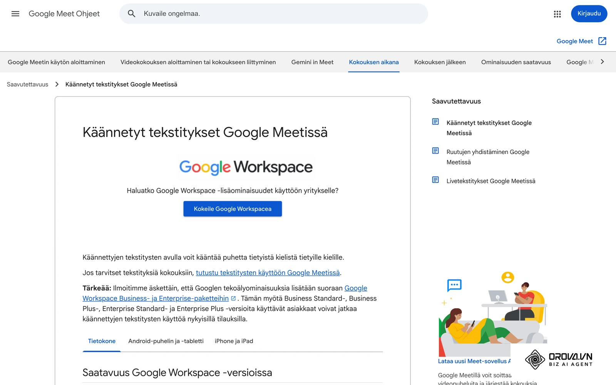The height and width of the screenshot is (385, 616).
Task: Open the Google Meet link at top right
Action: [x=574, y=41]
